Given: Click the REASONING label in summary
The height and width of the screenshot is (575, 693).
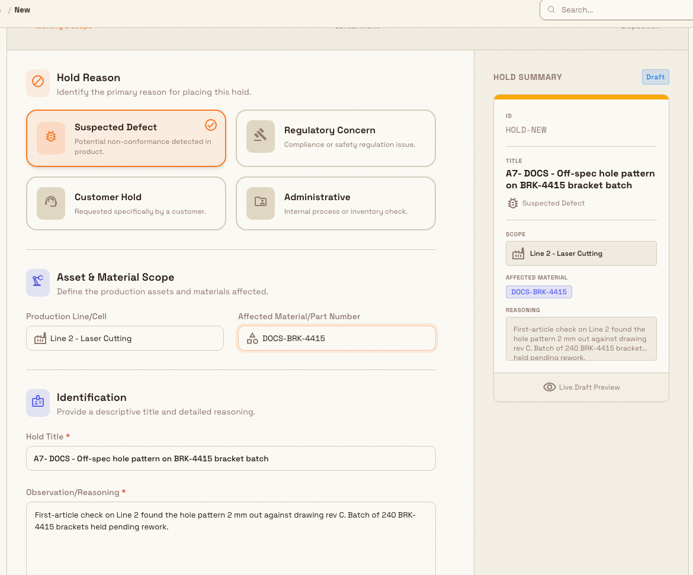Looking at the screenshot, I should pos(523,310).
